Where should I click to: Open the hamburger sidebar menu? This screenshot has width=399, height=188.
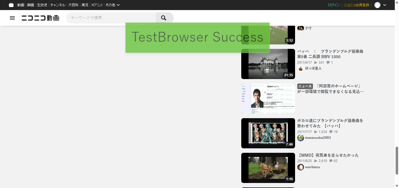coord(12,18)
